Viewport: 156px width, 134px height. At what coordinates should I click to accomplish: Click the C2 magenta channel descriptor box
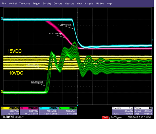coord(29,111)
